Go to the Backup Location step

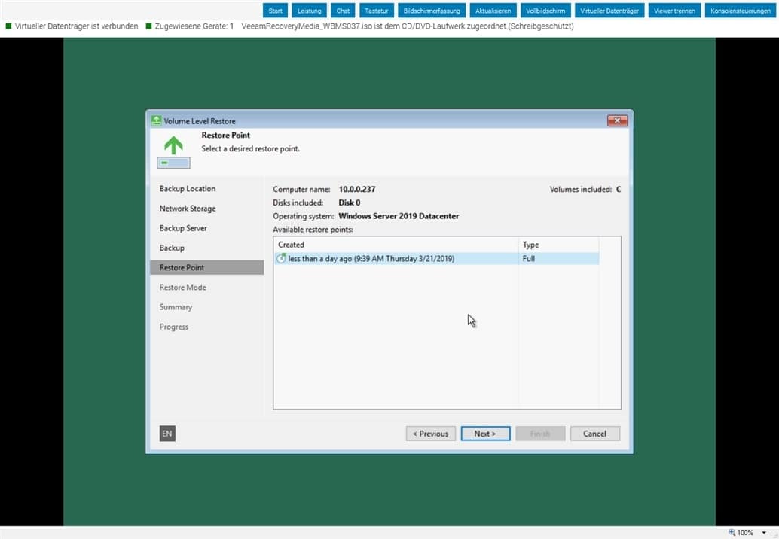[188, 189]
